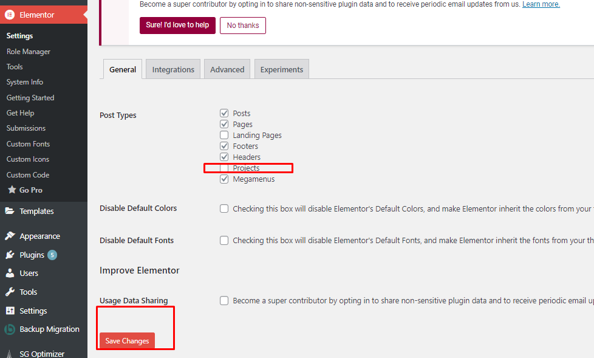Open the Appearance menu label

pos(39,236)
